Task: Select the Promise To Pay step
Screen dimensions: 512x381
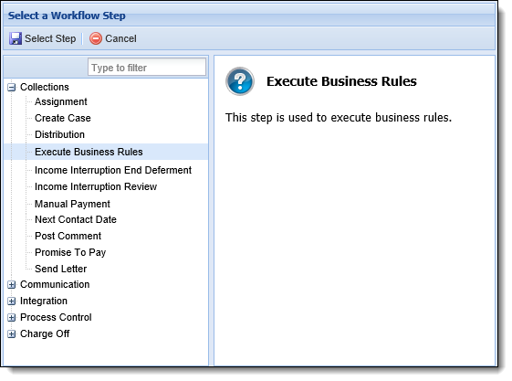Action: (70, 252)
